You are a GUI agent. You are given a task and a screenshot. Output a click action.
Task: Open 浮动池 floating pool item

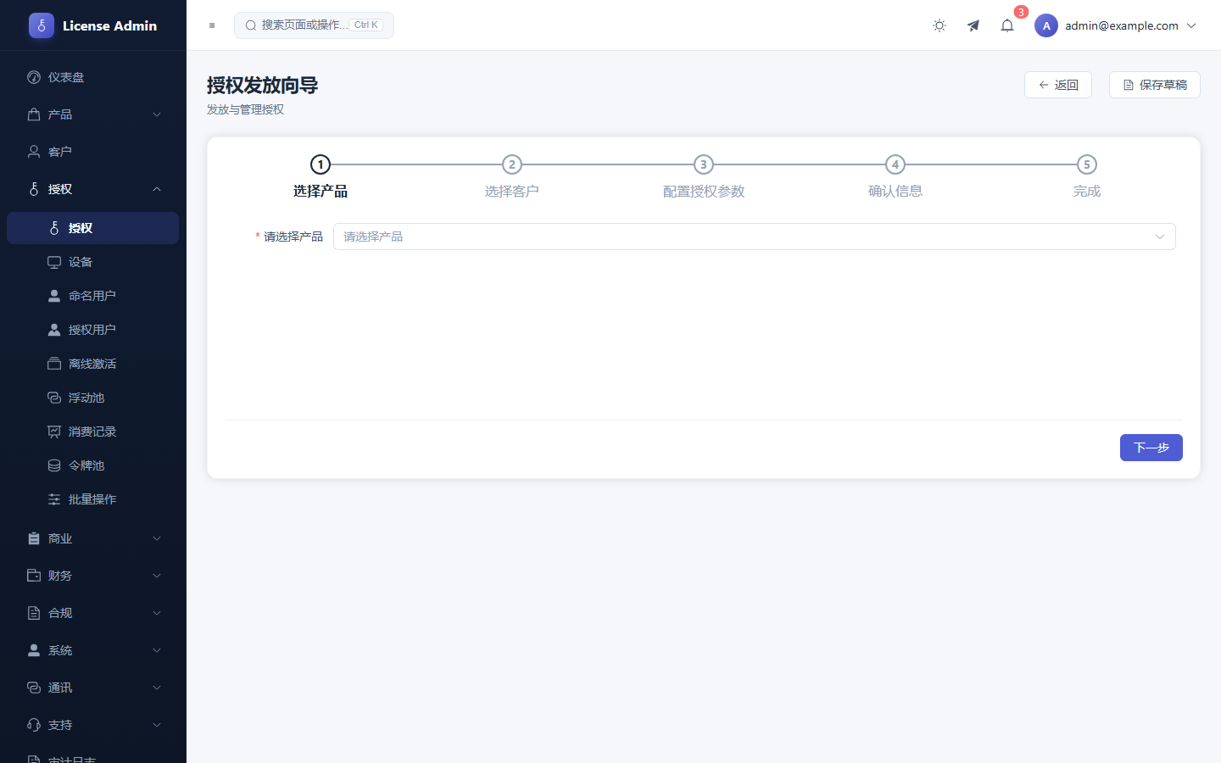[x=93, y=398]
